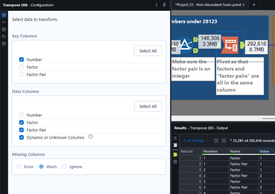Click the Name column header in Results
The width and height of the screenshot is (275, 194).
click(244, 151)
